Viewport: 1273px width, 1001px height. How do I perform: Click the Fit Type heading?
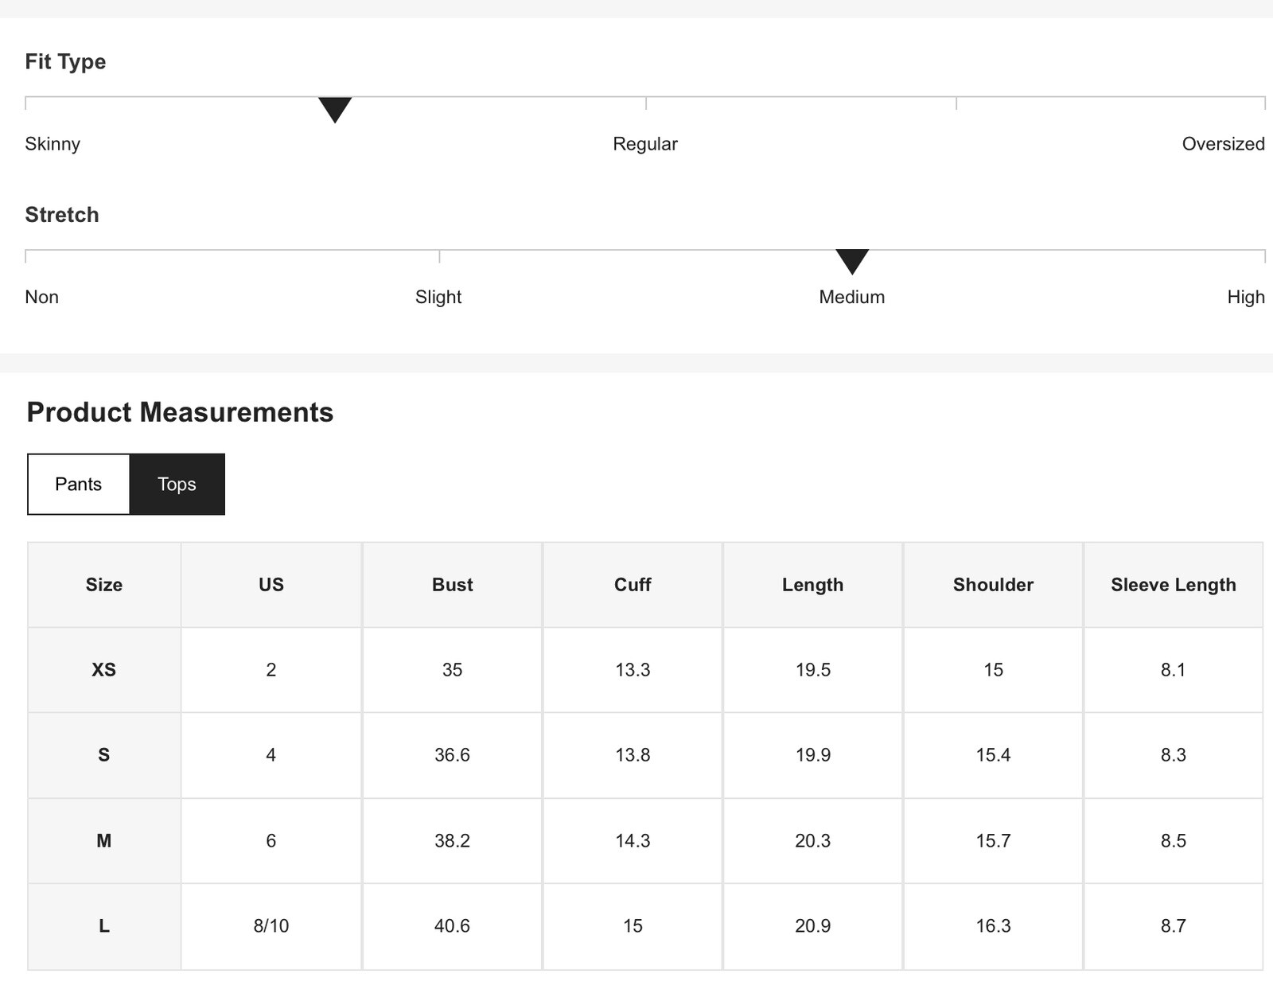coord(65,61)
